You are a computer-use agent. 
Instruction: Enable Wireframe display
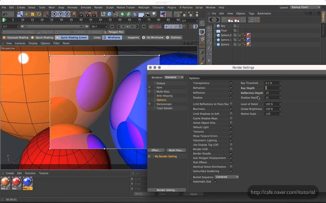(112, 37)
